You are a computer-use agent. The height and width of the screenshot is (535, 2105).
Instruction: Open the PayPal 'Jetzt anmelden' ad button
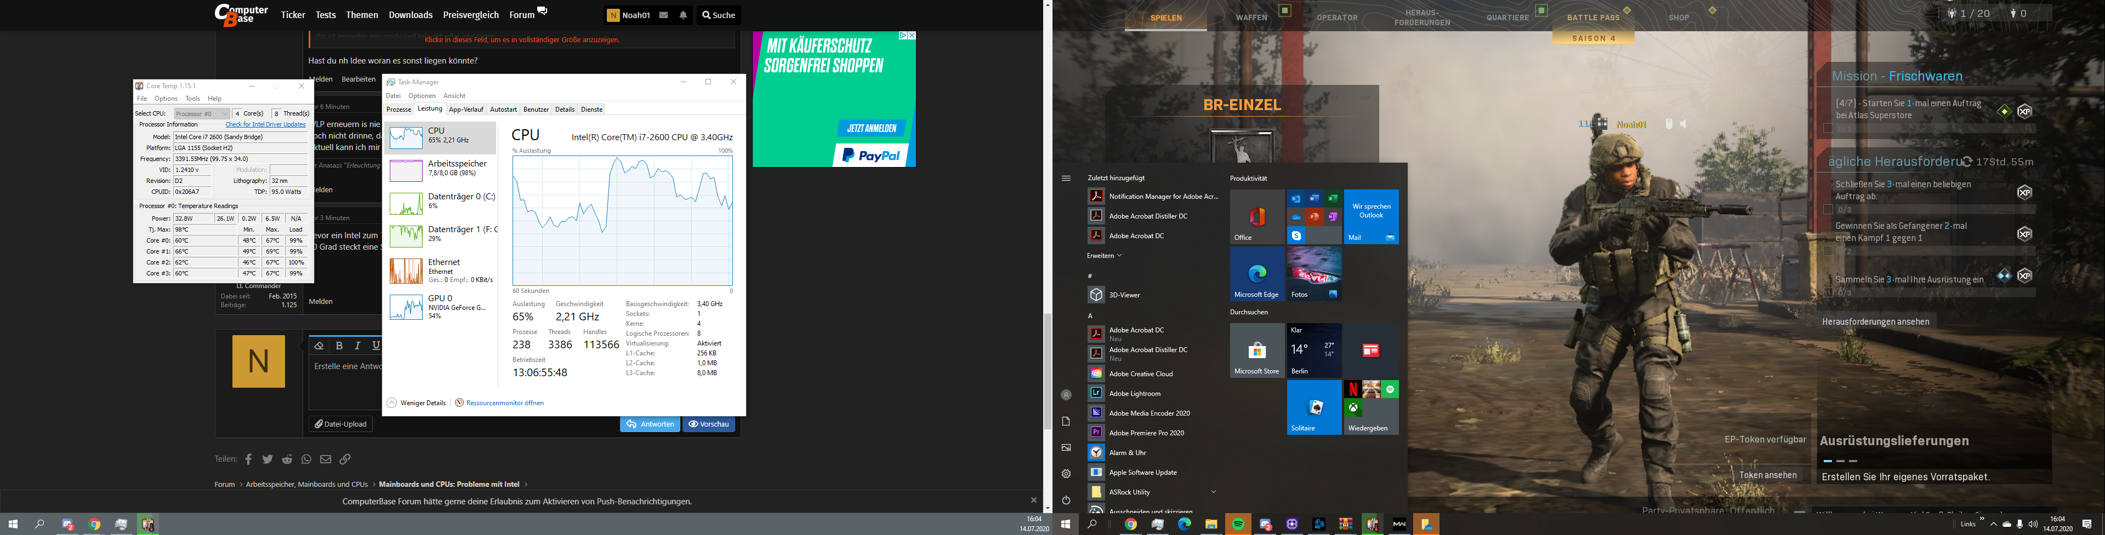871,128
